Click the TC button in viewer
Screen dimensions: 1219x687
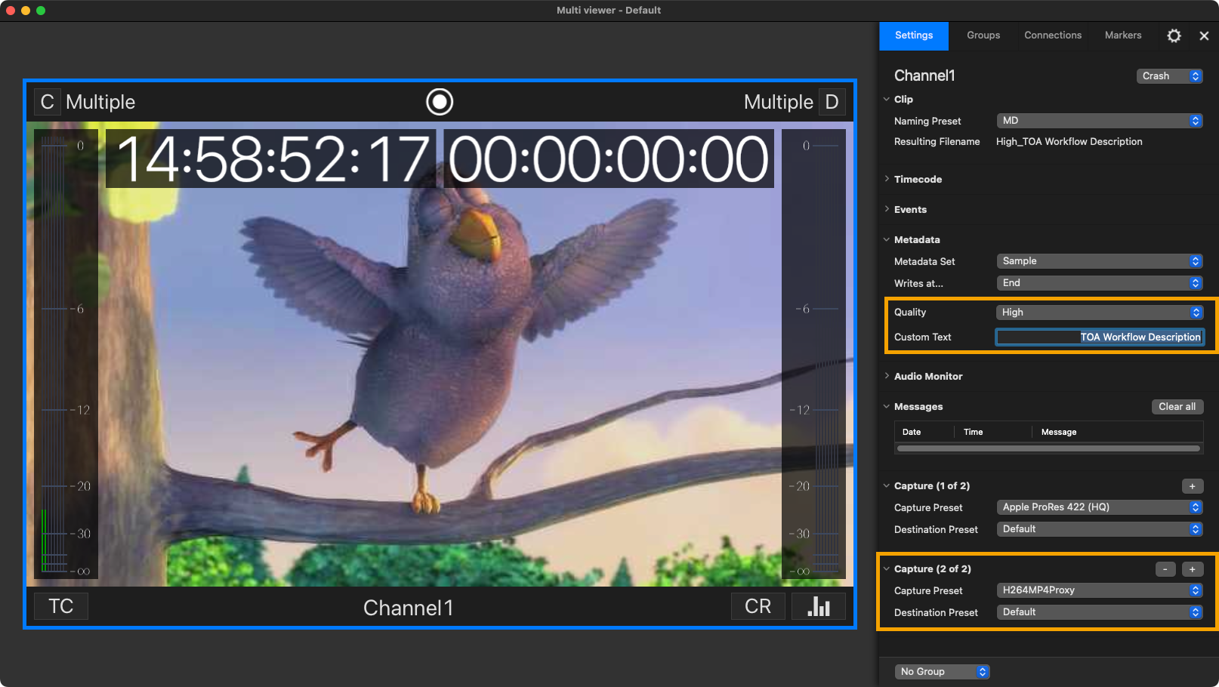(61, 606)
